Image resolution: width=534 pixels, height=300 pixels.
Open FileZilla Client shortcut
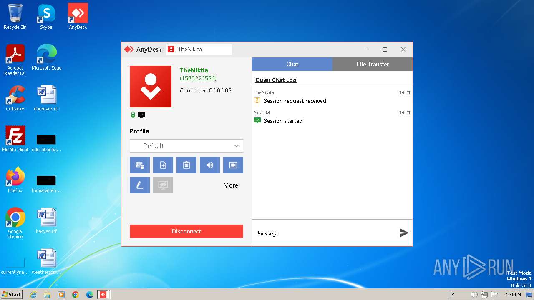pyautogui.click(x=15, y=139)
